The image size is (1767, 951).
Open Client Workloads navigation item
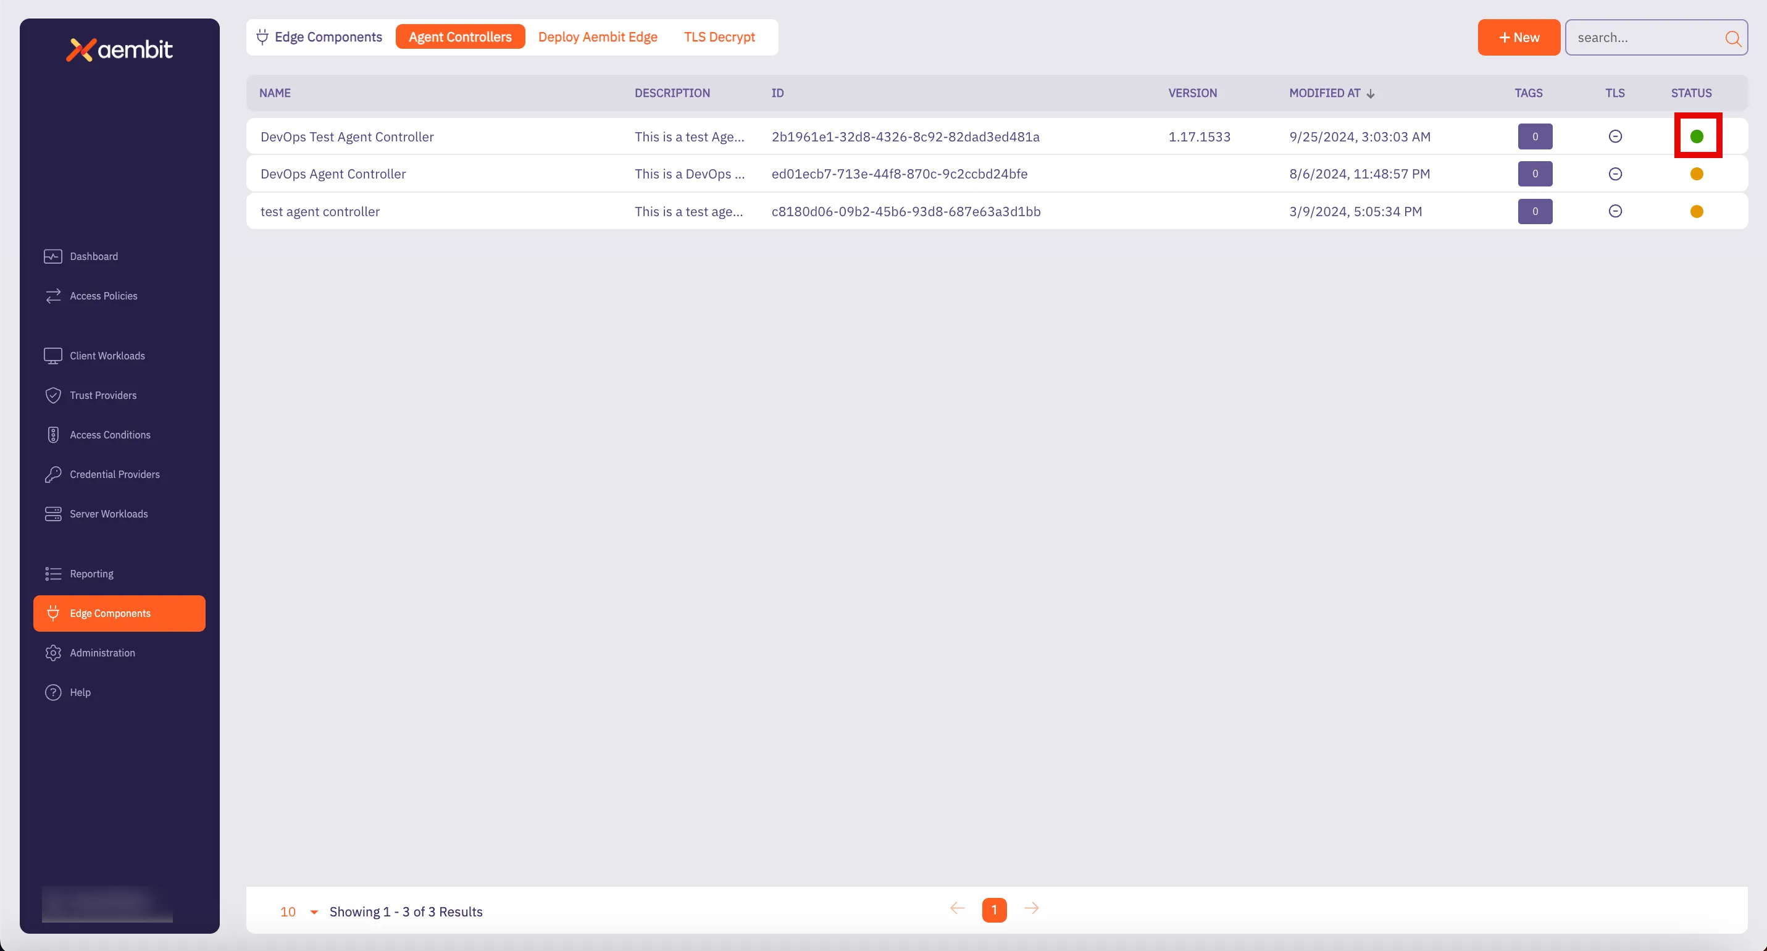coord(106,356)
